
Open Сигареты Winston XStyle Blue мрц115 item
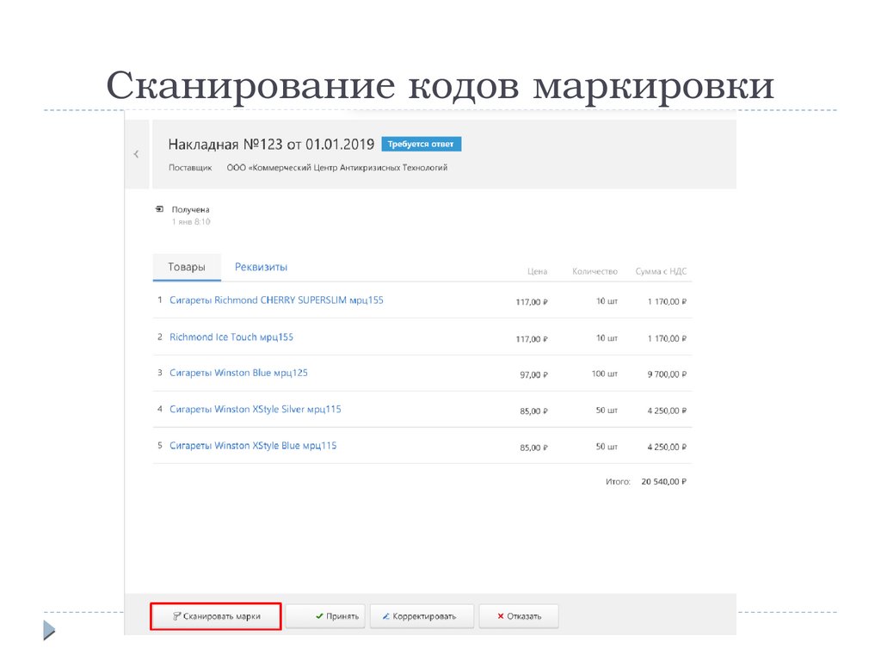pos(254,446)
